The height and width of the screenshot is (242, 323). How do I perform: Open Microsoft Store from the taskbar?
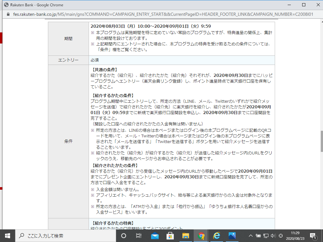(x=170, y=236)
